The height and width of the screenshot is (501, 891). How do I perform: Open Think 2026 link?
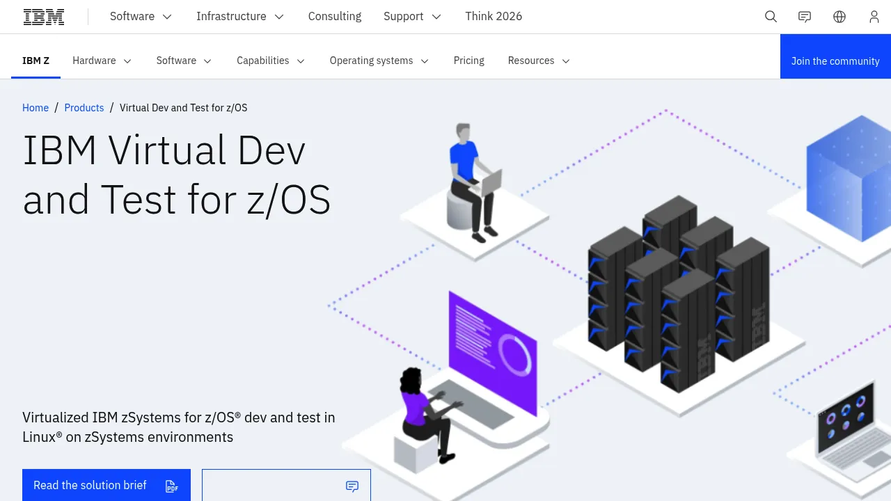coord(494,17)
